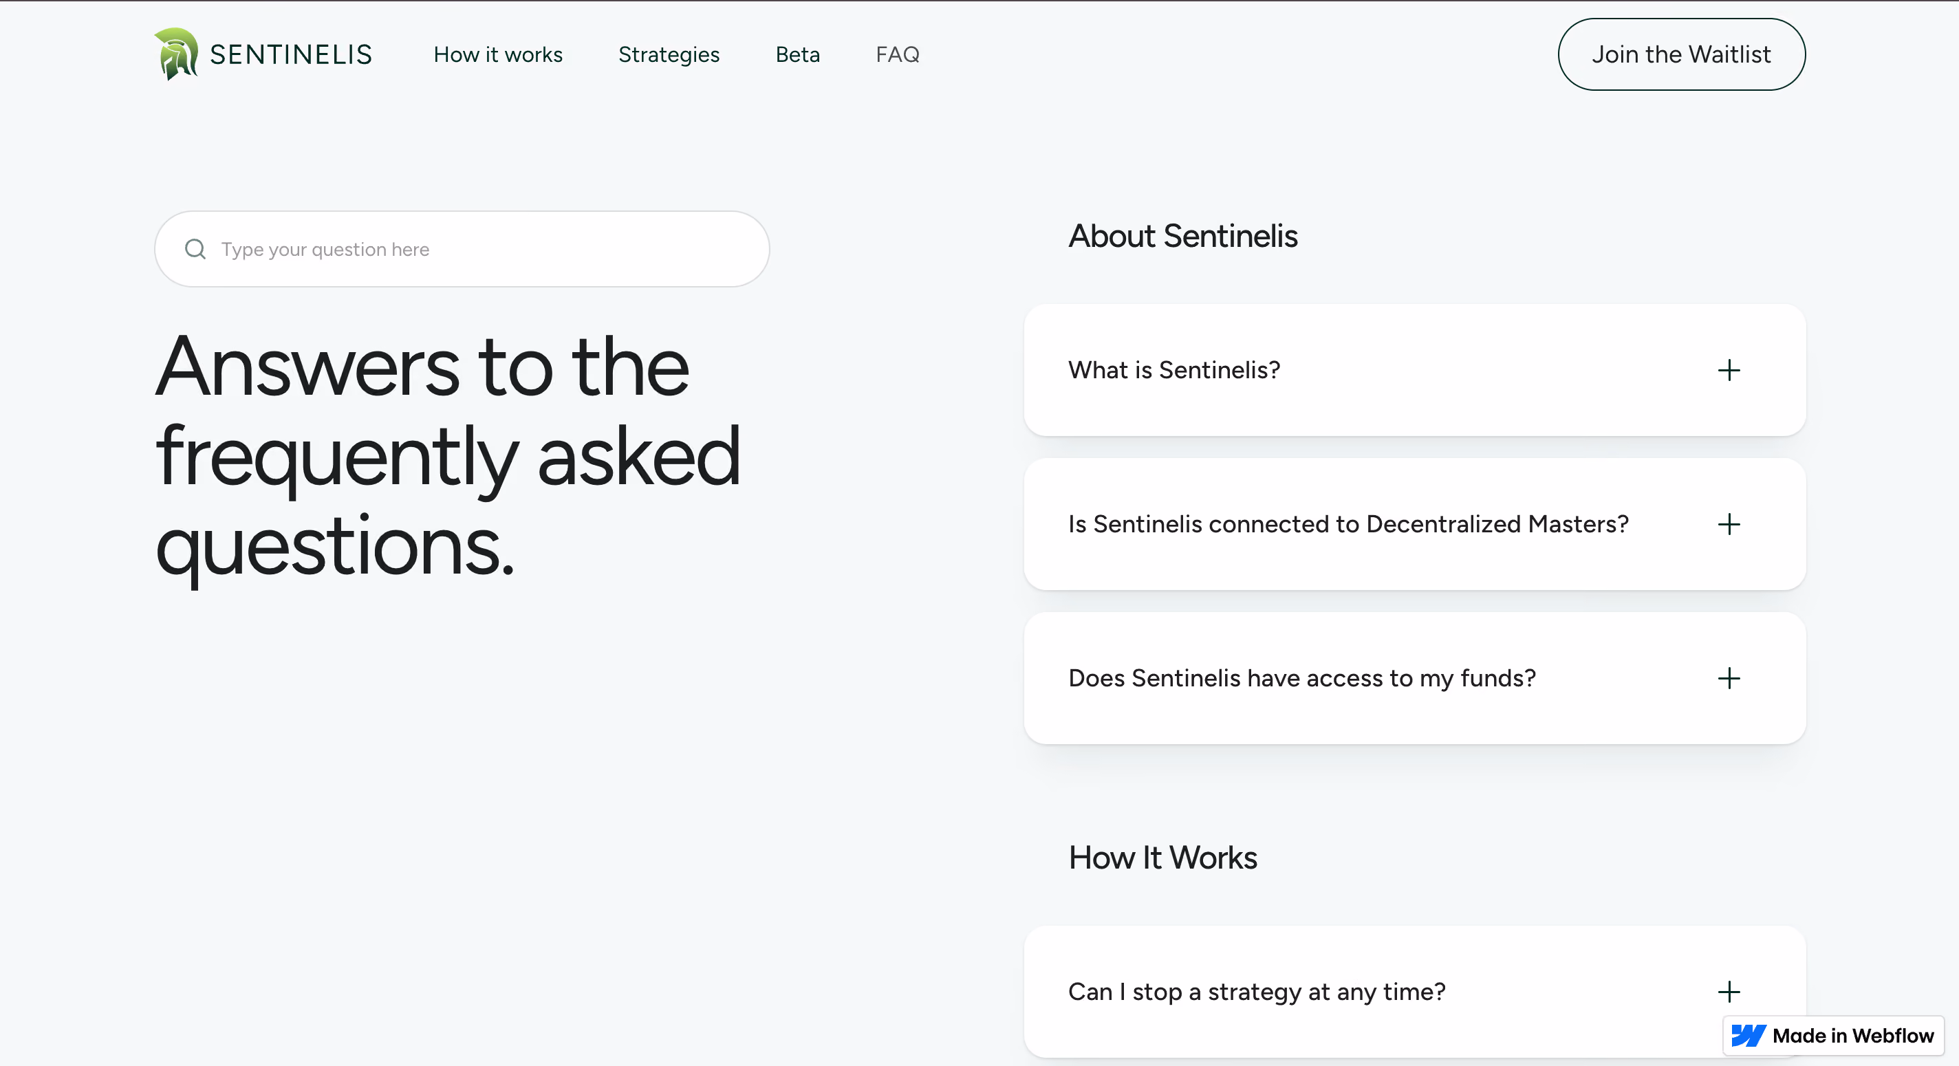Expand Is Sentinelis connected to Decentralized Masters?
Image resolution: width=1959 pixels, height=1066 pixels.
1414,524
